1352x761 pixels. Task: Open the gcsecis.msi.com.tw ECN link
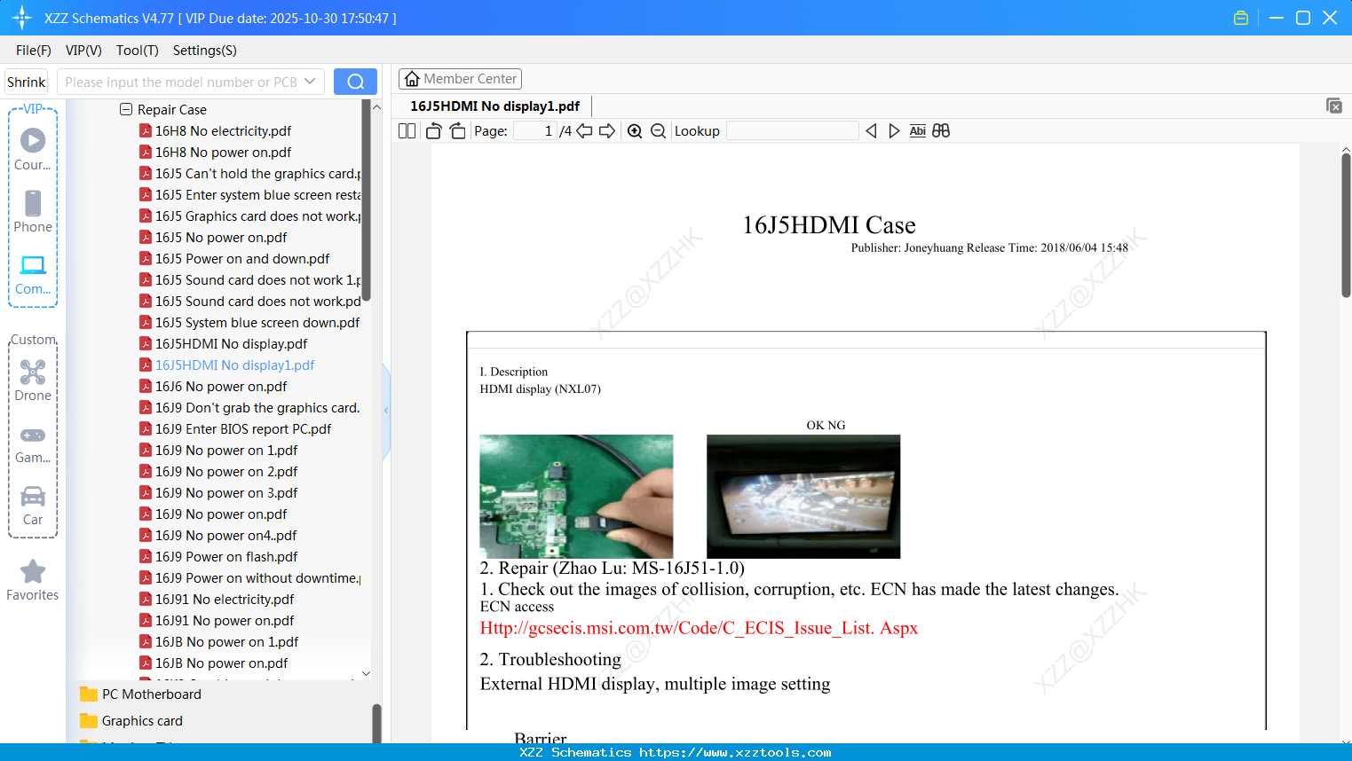point(699,628)
